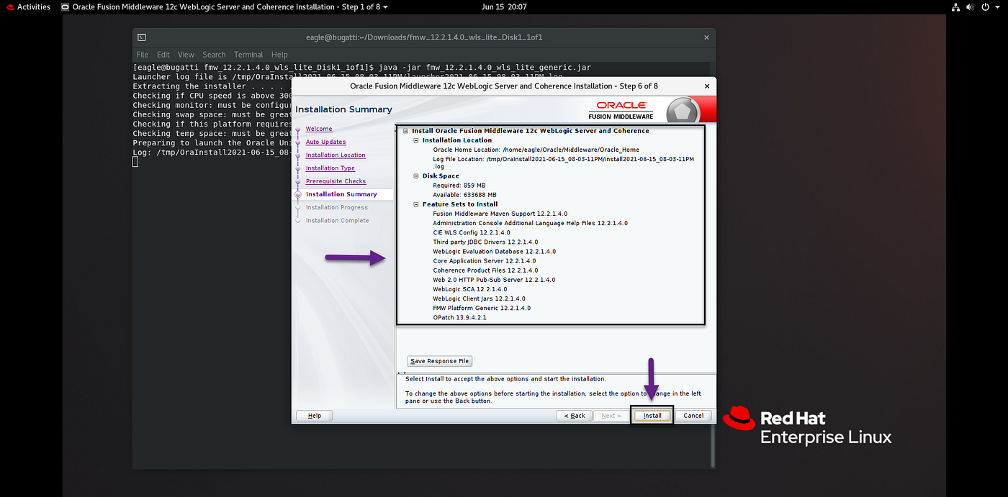
Task: Cancel the installation
Action: 693,416
